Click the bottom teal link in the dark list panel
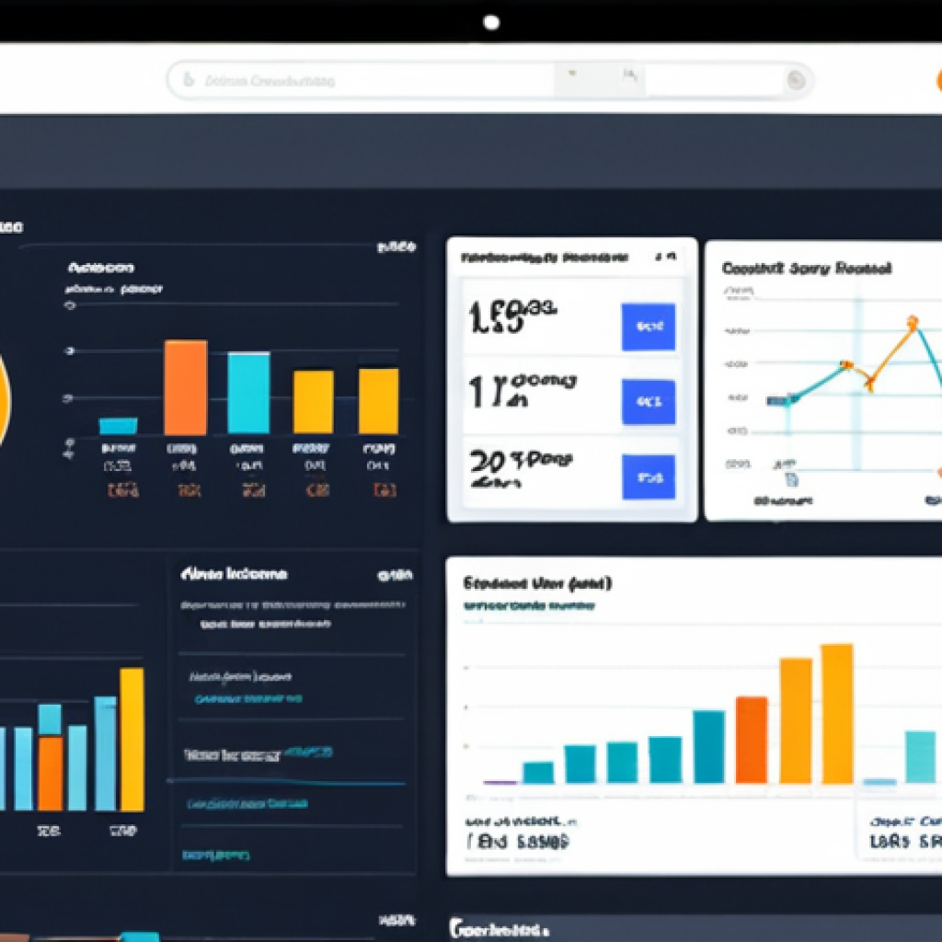This screenshot has width=942, height=942. tap(215, 855)
